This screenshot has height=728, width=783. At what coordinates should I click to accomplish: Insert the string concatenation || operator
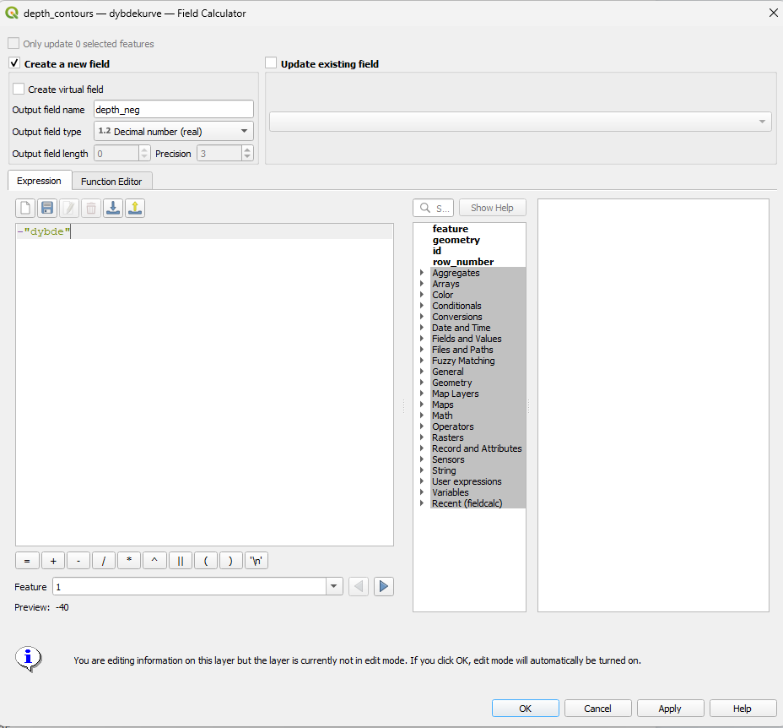pyautogui.click(x=180, y=560)
